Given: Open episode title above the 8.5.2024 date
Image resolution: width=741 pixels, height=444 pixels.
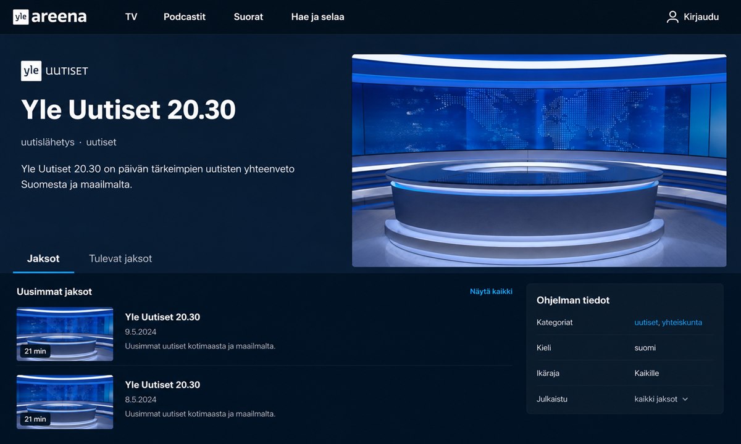Looking at the screenshot, I should [x=162, y=385].
